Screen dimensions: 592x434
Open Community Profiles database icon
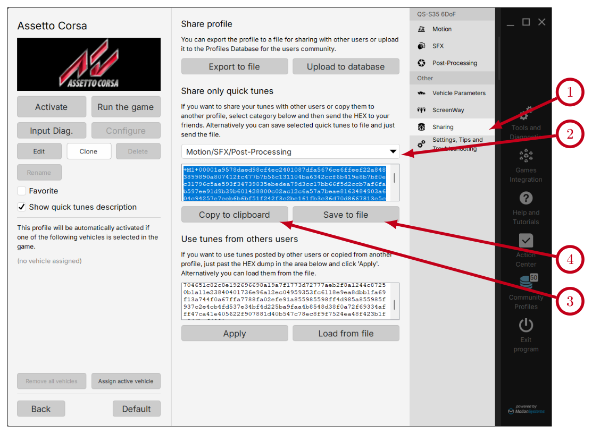pyautogui.click(x=526, y=282)
